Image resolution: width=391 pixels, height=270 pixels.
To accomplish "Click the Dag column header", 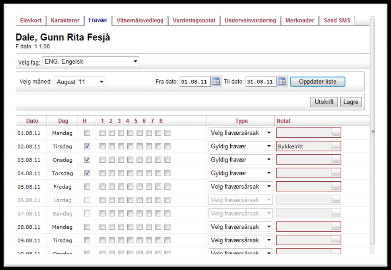I will (63, 121).
